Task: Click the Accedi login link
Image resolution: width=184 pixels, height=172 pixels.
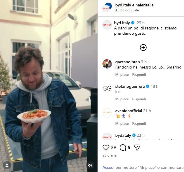Action: tap(108, 168)
